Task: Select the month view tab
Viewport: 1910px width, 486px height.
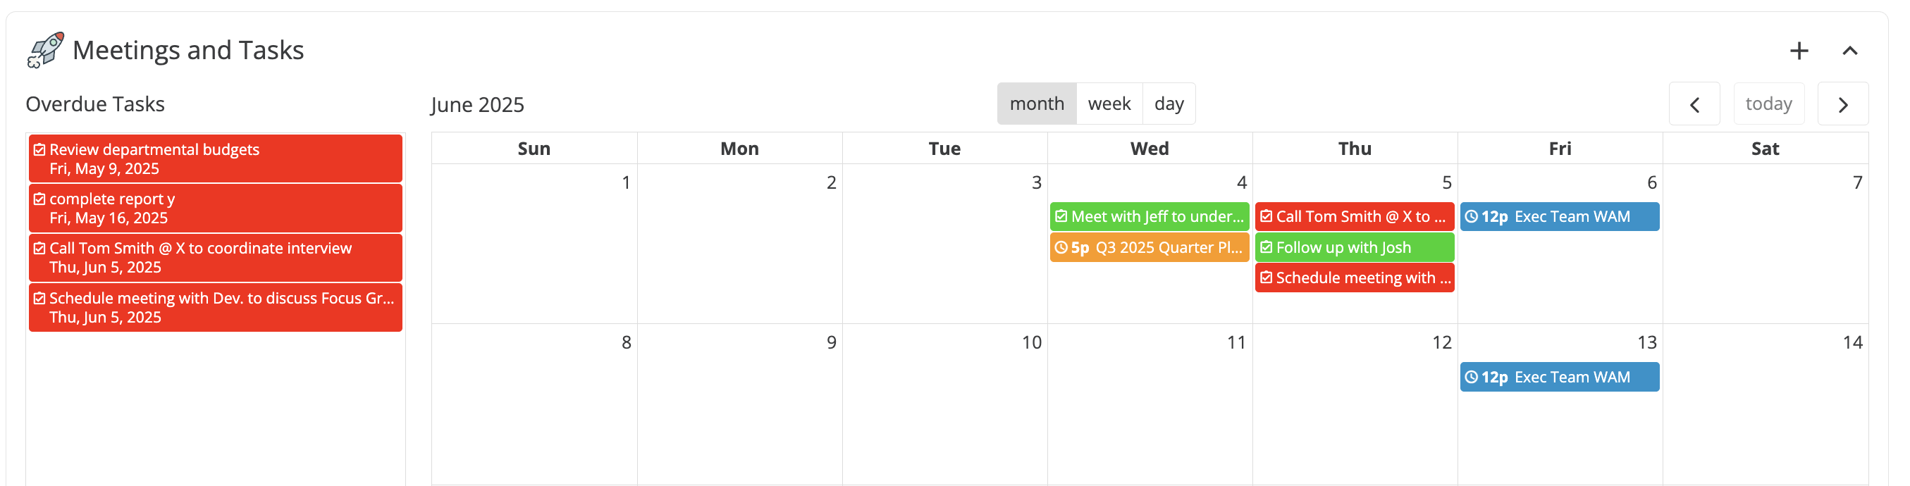Action: [x=1037, y=104]
